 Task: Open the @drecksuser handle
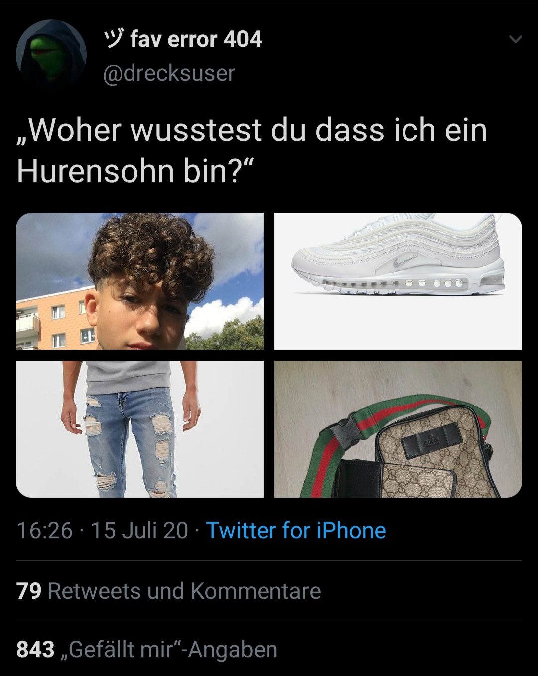(x=169, y=73)
